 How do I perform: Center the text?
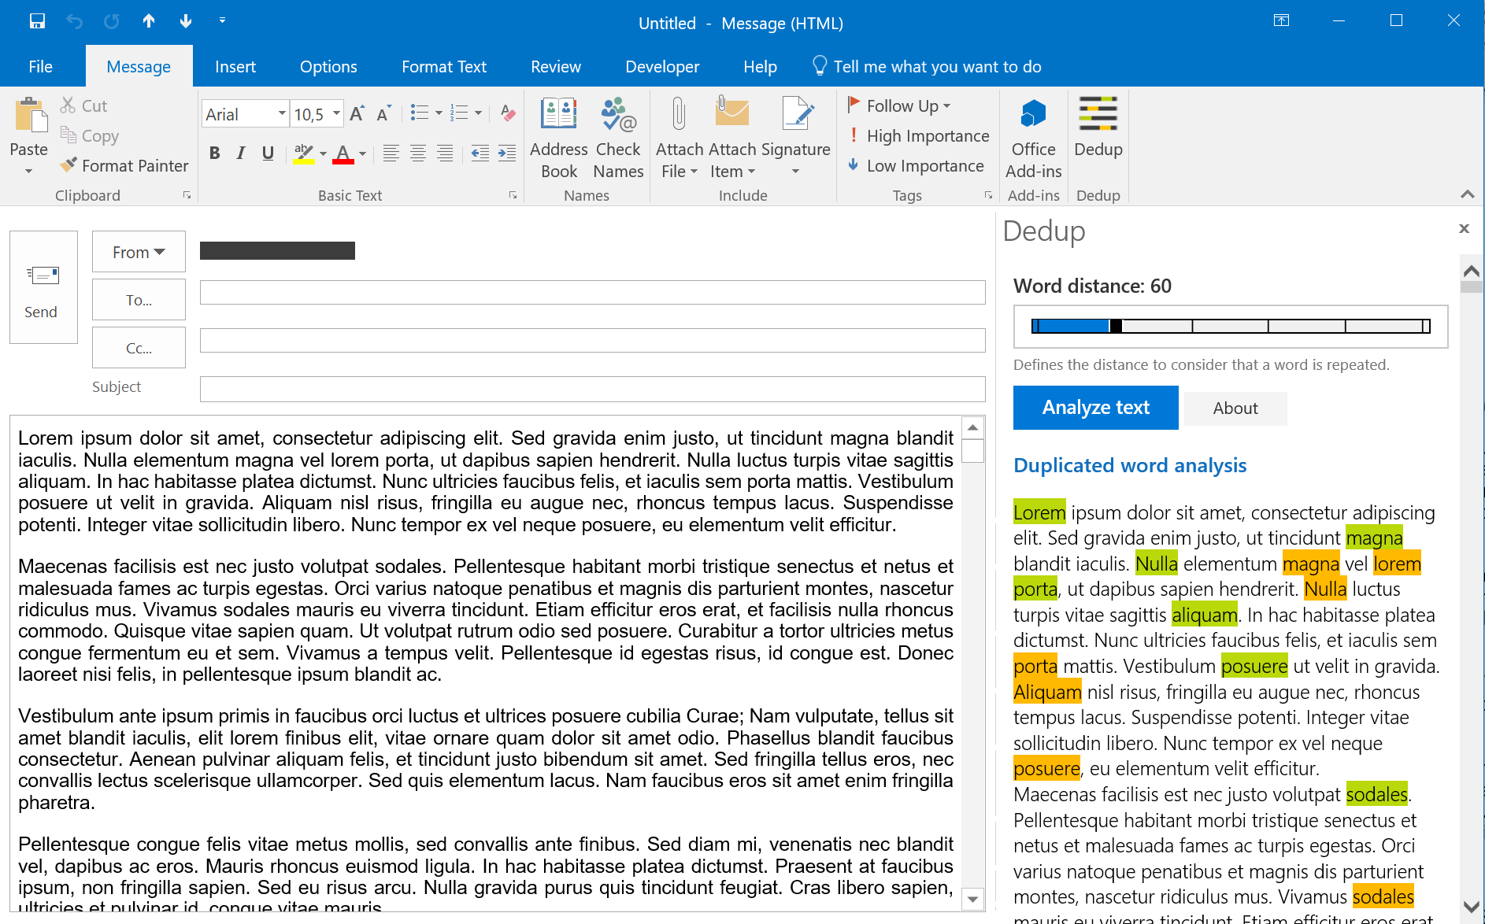[418, 153]
